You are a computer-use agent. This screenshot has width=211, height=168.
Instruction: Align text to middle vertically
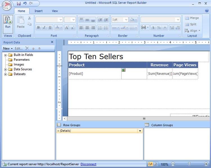tap(87, 20)
